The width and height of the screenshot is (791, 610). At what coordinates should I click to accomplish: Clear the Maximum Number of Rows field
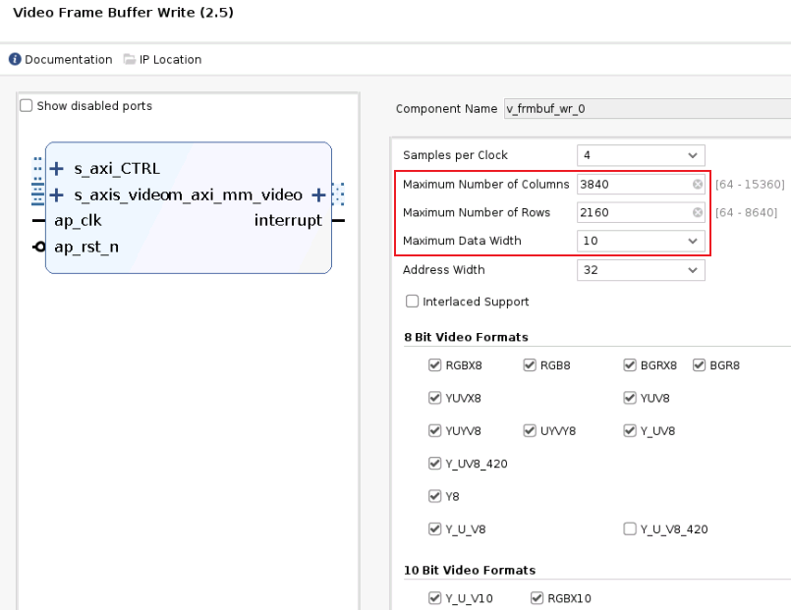(697, 213)
